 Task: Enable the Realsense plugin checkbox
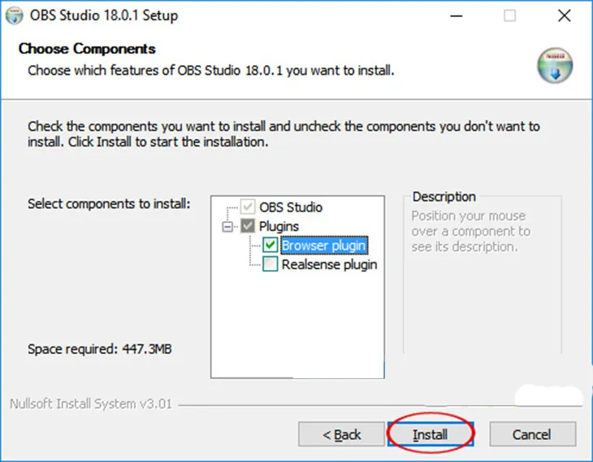click(x=271, y=264)
